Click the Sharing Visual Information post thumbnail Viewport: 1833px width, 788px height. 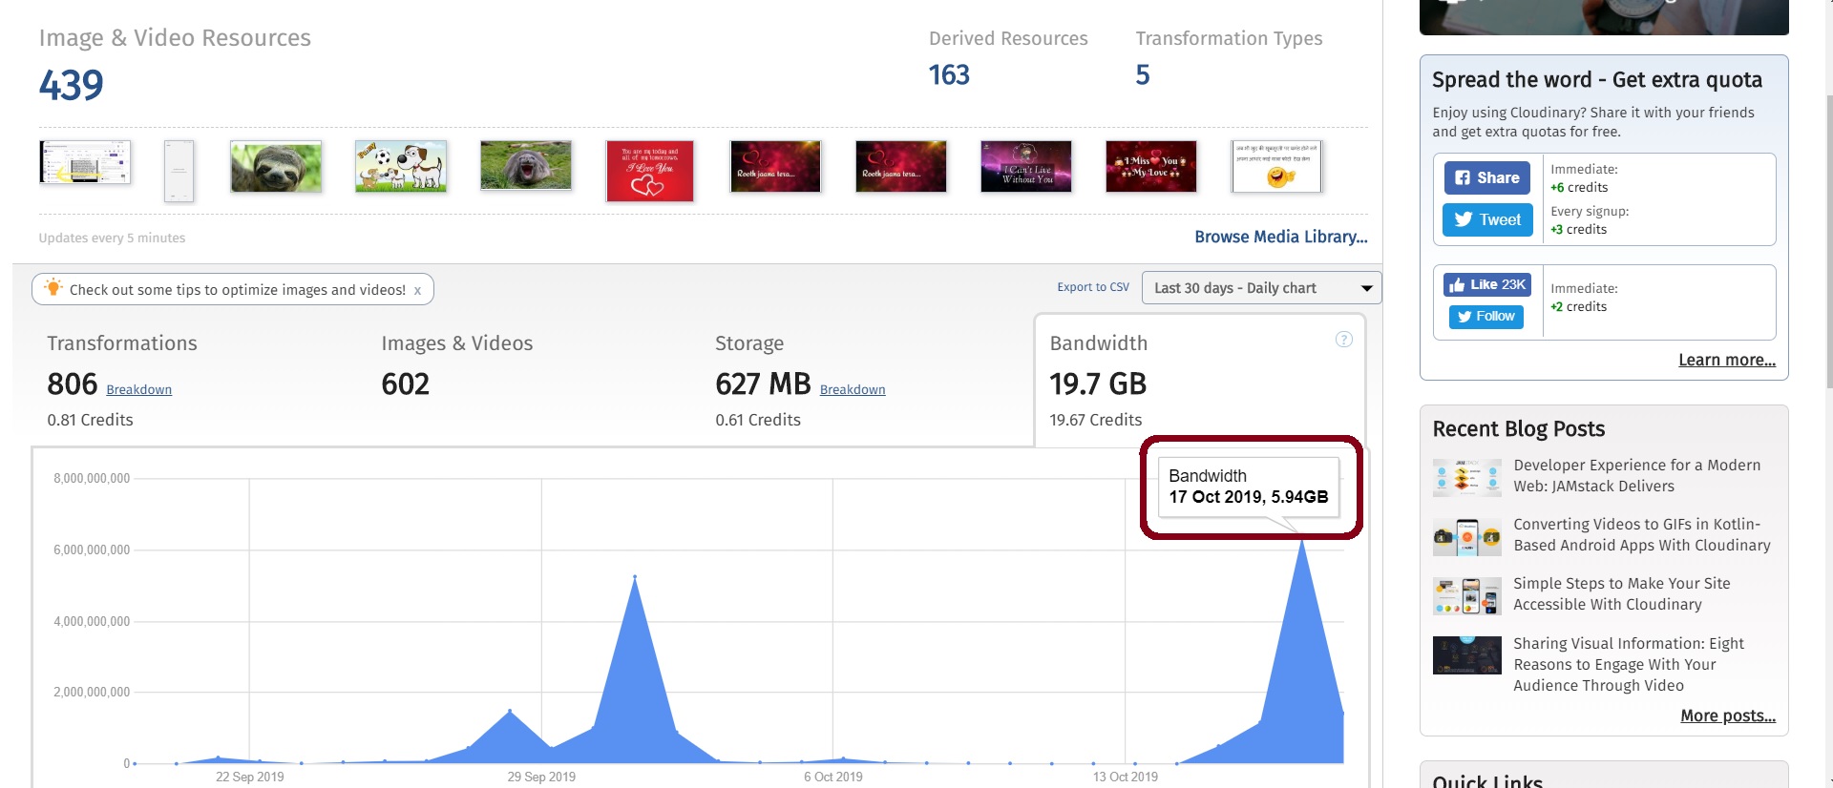[1467, 655]
